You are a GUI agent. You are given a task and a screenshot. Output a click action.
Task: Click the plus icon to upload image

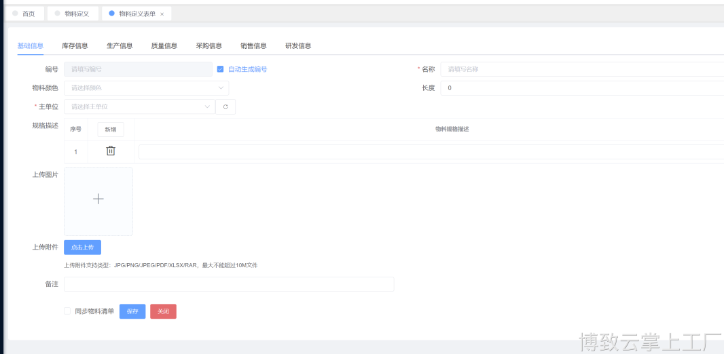[98, 199]
